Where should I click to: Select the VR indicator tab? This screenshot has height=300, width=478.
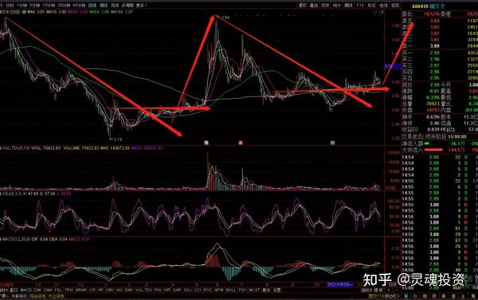point(100,290)
